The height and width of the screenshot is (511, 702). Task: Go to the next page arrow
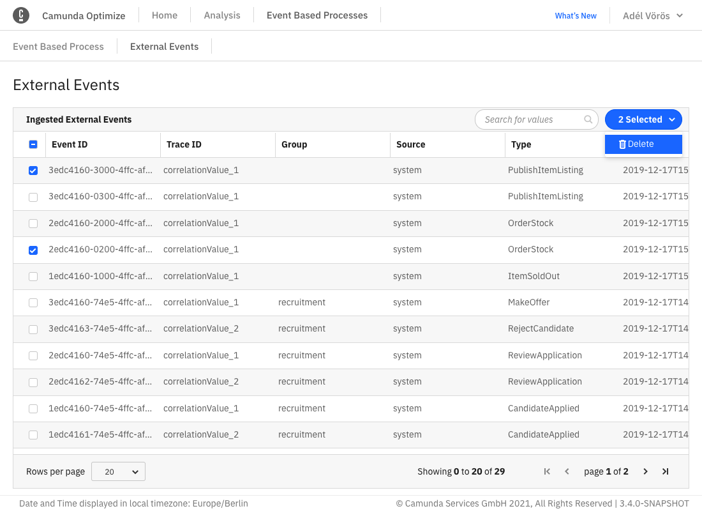click(x=645, y=471)
